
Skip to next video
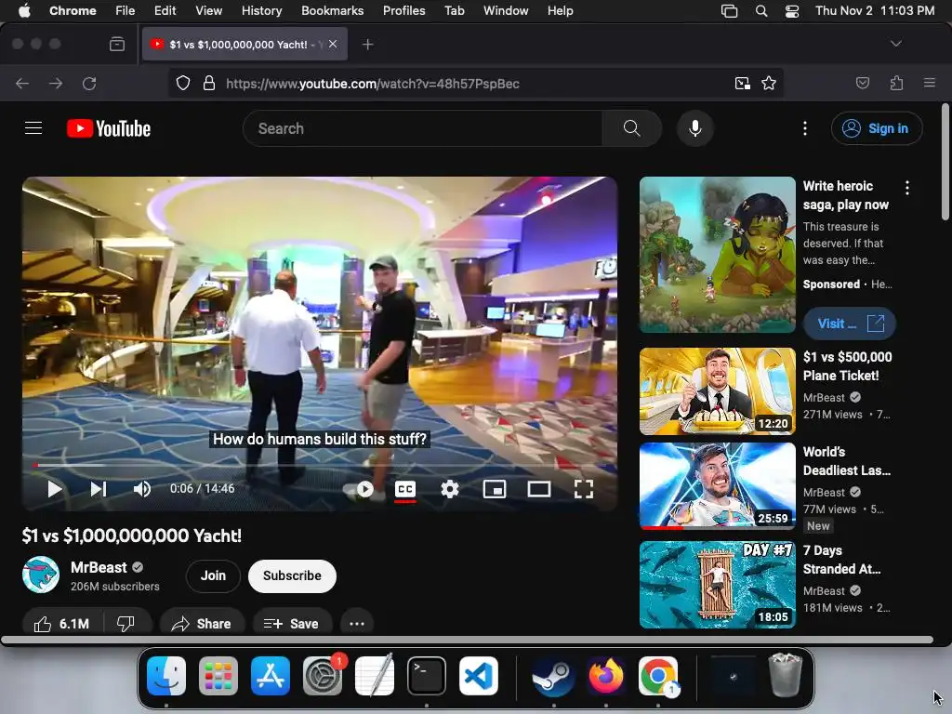(x=99, y=489)
